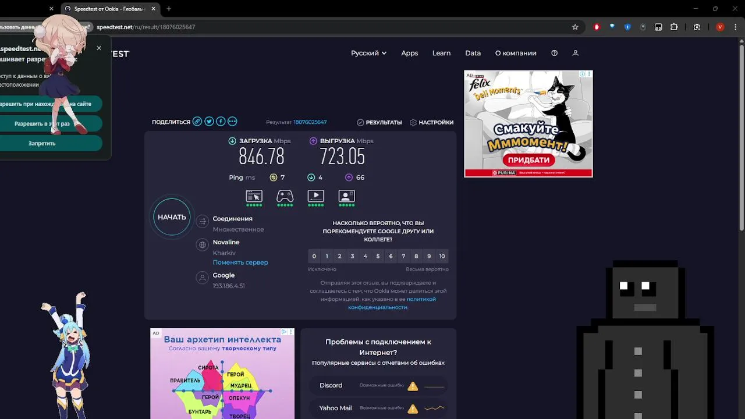Click the download arrow icon by ЗАГРУЗКА
Screen dimensions: 745x419
[232, 141]
